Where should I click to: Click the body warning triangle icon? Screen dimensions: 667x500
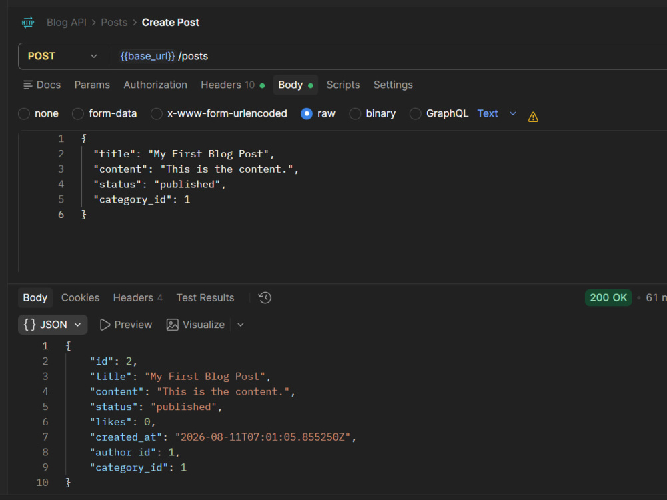point(533,117)
